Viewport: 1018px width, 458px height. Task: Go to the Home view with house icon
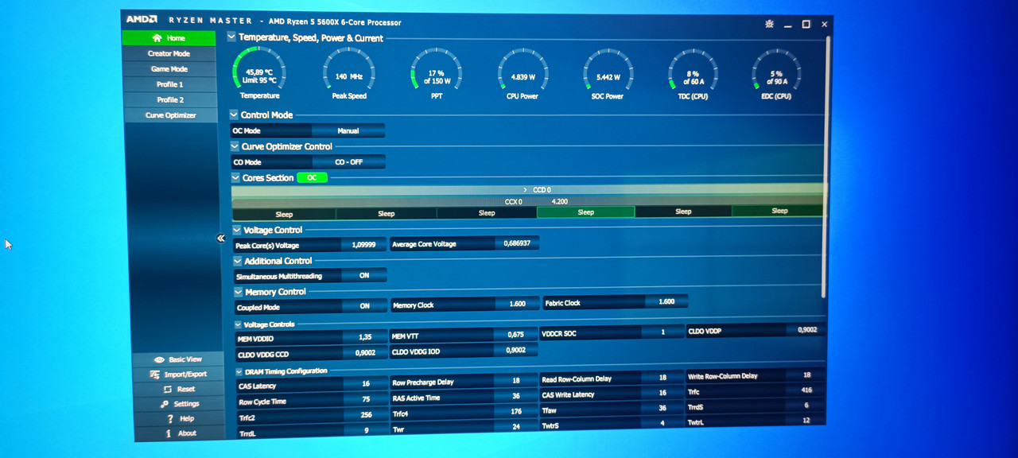click(x=169, y=38)
